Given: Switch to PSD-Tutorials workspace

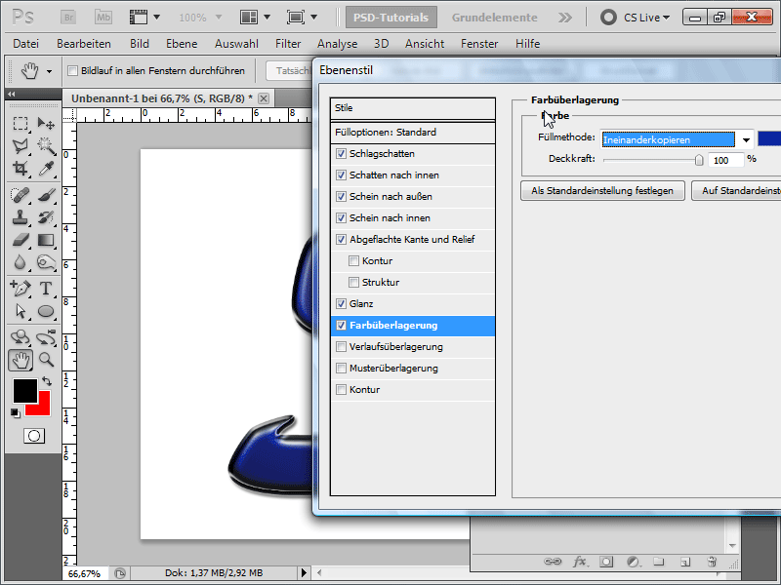Looking at the screenshot, I should [391, 18].
